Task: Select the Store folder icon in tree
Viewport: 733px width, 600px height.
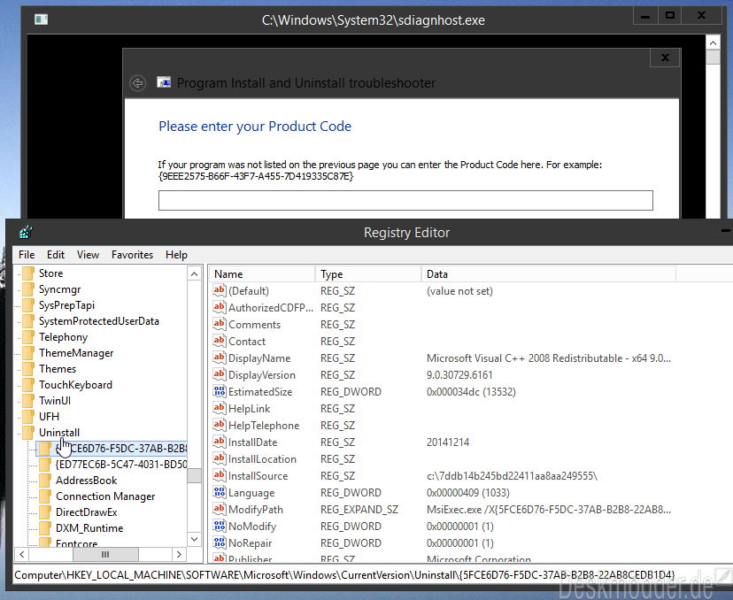Action: click(28, 273)
